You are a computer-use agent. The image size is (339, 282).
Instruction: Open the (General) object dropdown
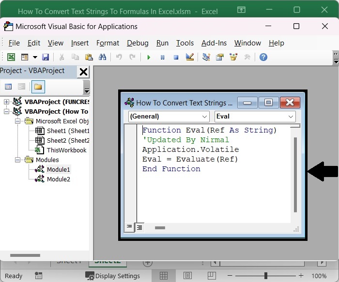click(x=169, y=117)
